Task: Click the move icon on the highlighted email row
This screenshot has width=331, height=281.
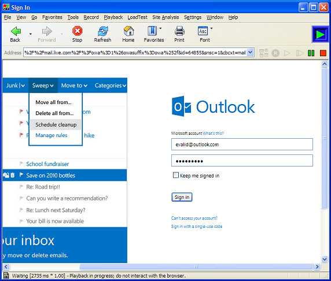Action: click(6, 175)
